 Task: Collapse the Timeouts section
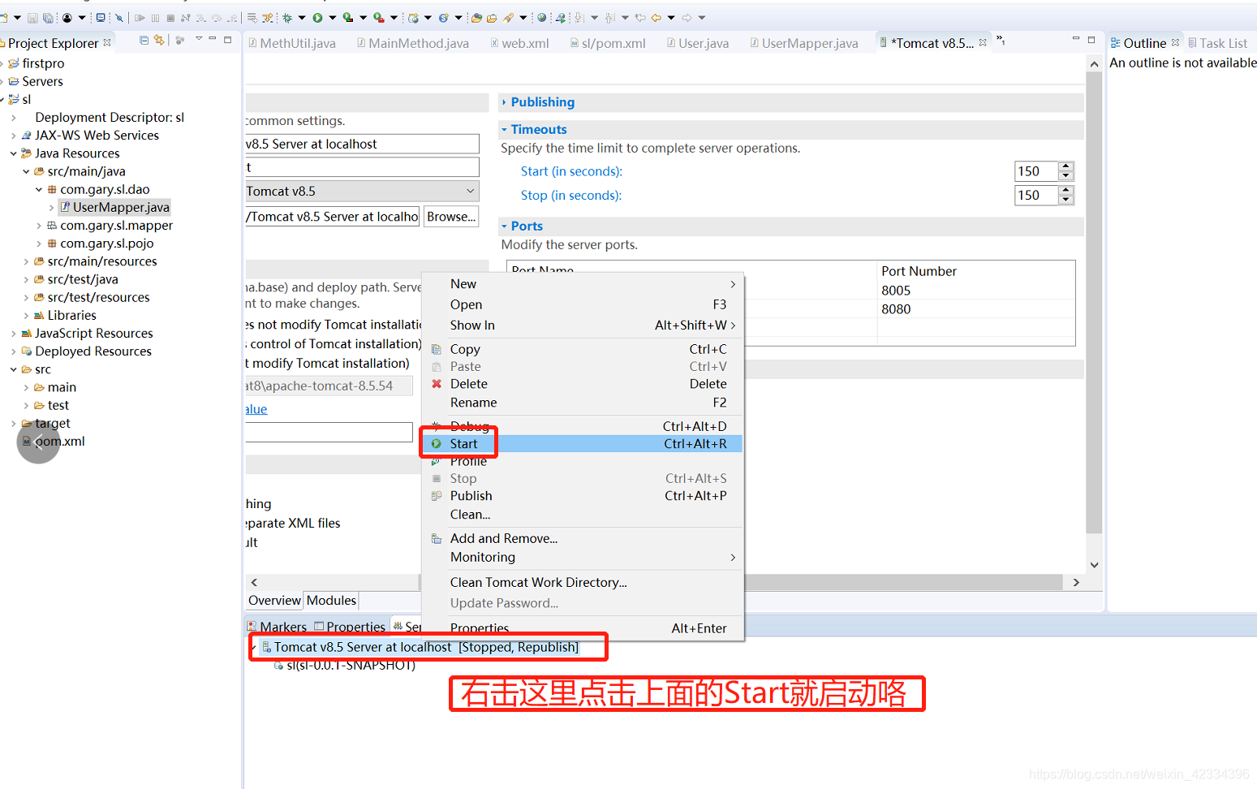click(504, 130)
